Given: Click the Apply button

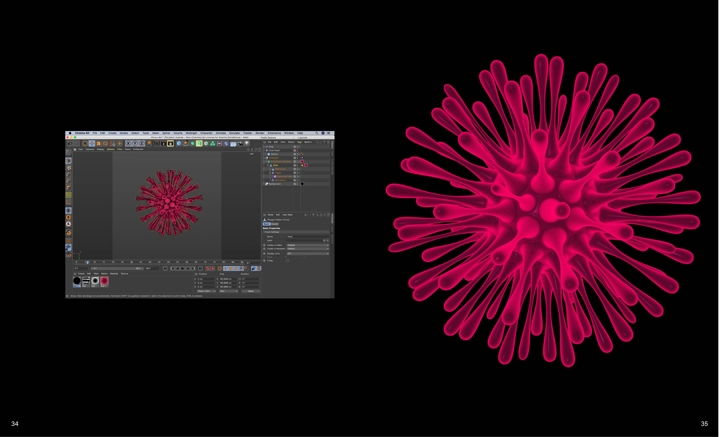Looking at the screenshot, I should 251,291.
